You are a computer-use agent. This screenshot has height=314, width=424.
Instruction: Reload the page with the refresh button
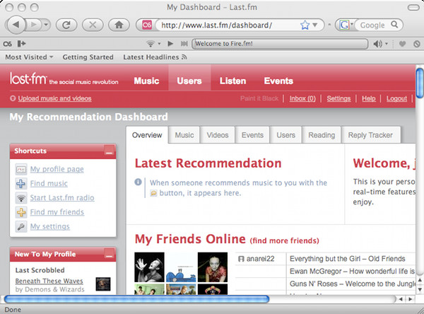click(x=66, y=25)
